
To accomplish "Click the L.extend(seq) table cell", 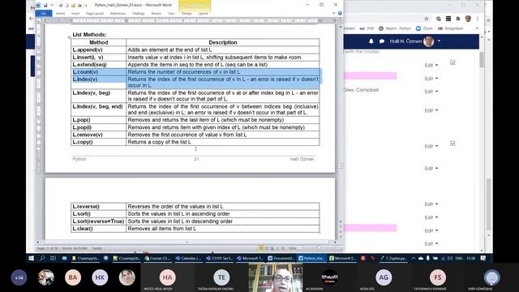I will tap(99, 65).
